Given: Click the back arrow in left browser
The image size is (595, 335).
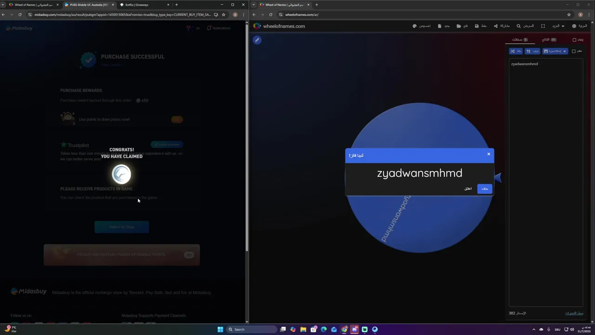Looking at the screenshot, I should [3, 14].
